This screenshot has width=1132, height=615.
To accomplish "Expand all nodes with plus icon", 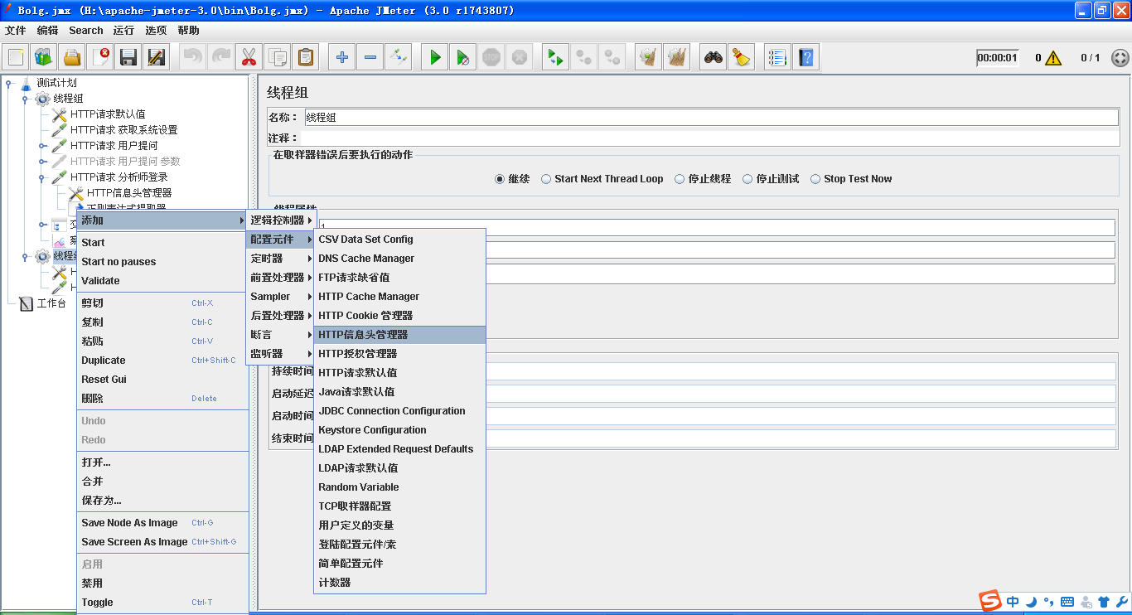I will click(x=342, y=57).
